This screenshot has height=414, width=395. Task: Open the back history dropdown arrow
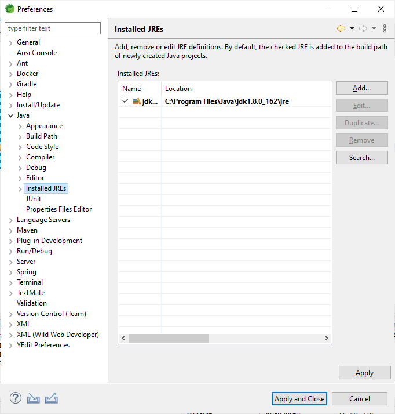point(352,29)
